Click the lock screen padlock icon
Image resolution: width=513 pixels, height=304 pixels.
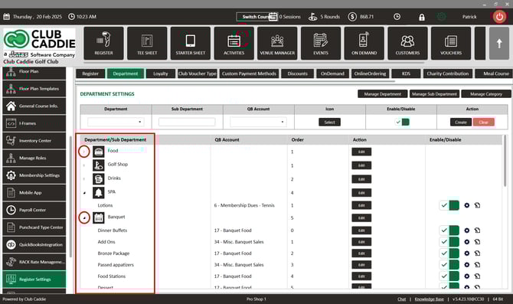click(422, 17)
